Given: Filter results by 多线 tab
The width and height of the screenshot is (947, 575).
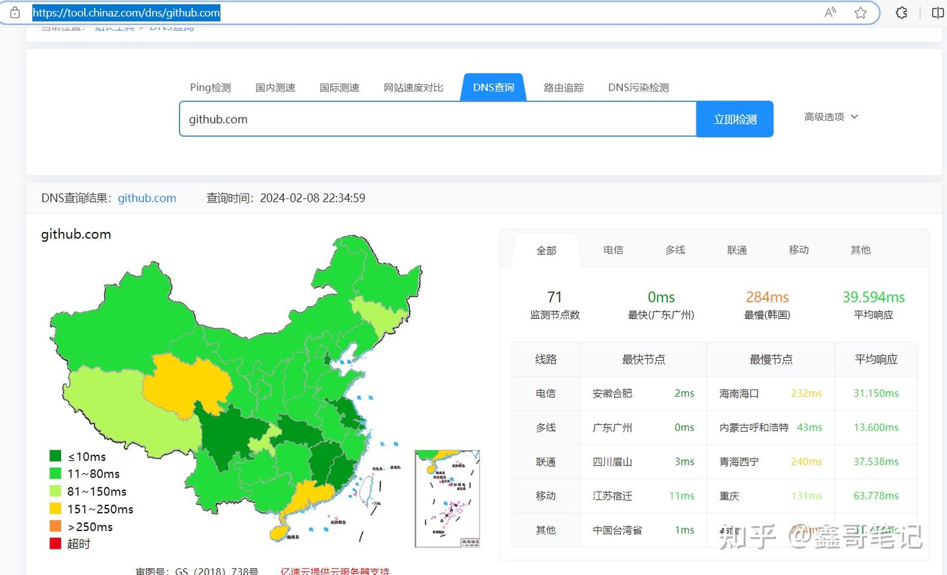Looking at the screenshot, I should tap(675, 250).
